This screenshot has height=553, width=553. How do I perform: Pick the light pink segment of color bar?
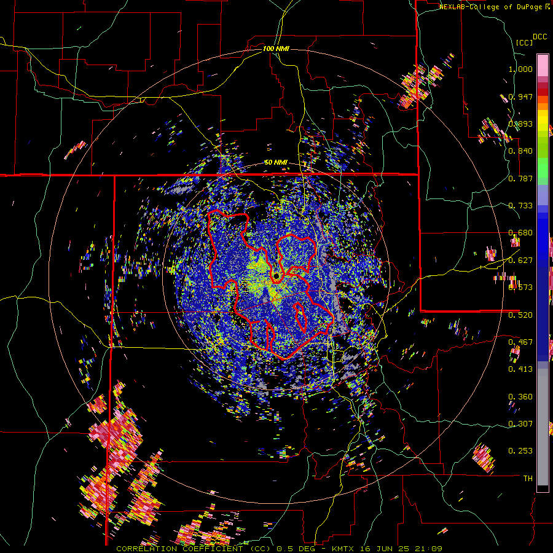tap(543, 65)
